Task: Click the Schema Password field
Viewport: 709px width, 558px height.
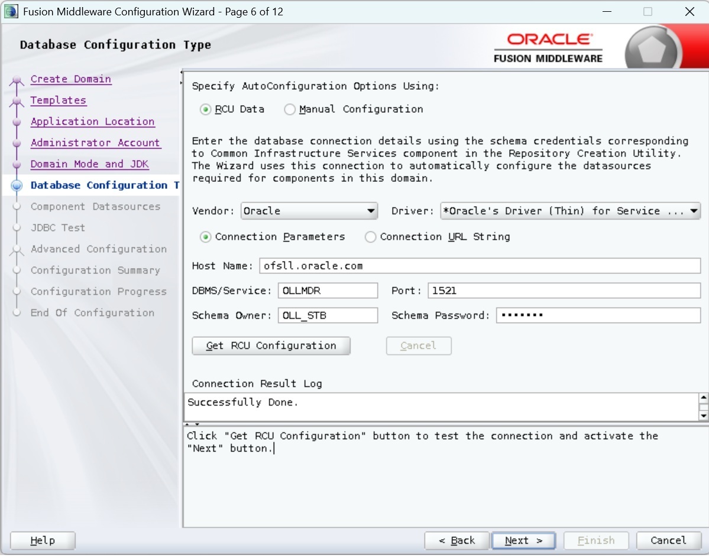Action: (x=598, y=315)
